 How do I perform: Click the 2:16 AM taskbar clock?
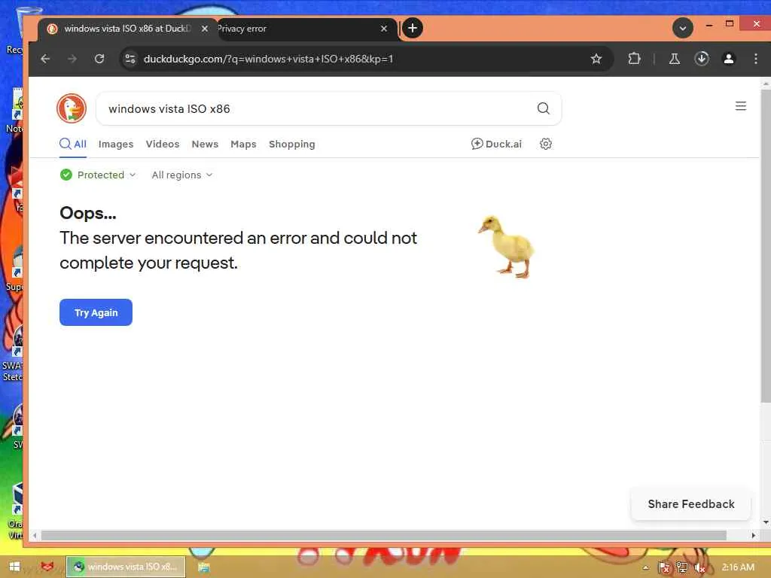(x=738, y=567)
